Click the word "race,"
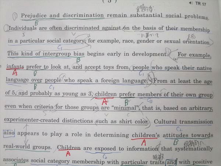 point(128,41)
